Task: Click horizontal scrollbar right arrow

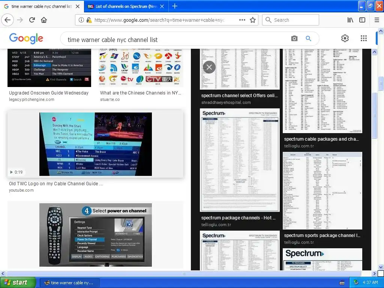Action: (x=375, y=273)
